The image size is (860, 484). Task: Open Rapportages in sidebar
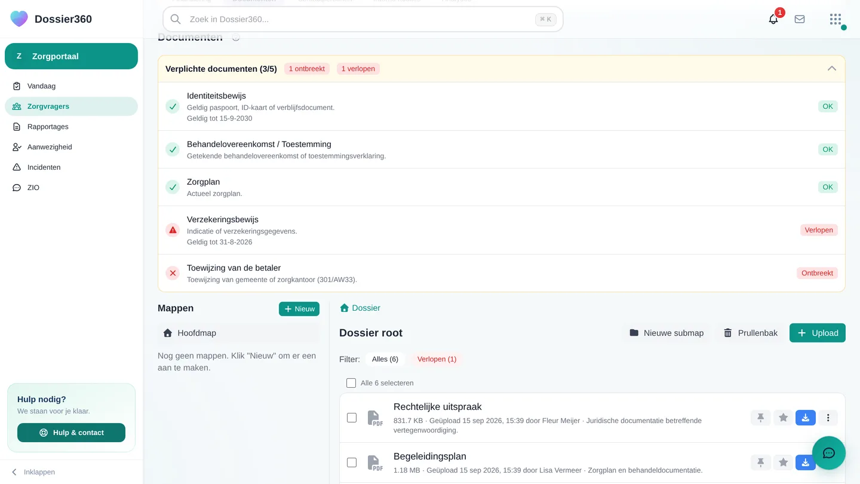71,127
